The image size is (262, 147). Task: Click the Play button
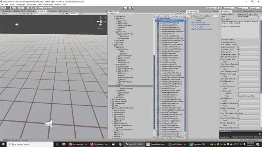point(124,8)
